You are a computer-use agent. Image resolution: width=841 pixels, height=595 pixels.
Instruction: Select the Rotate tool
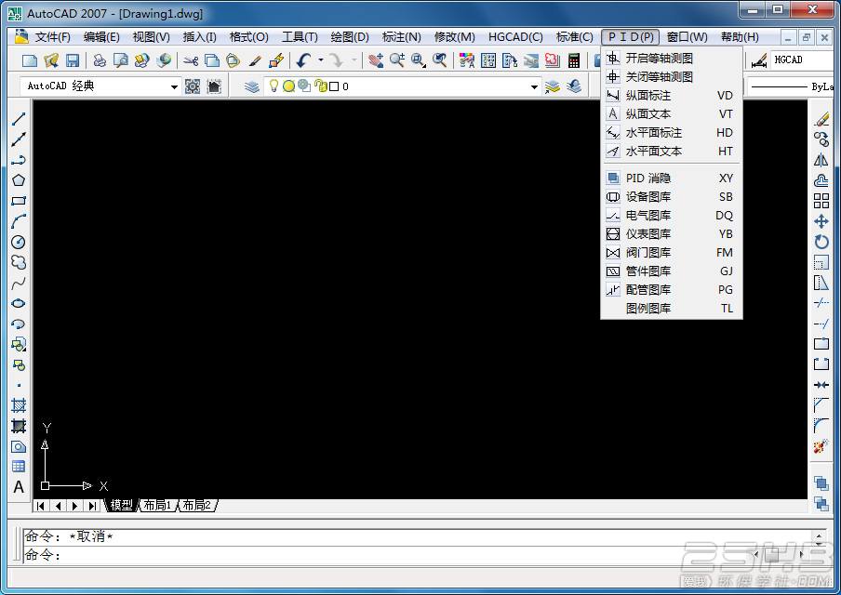[821, 241]
